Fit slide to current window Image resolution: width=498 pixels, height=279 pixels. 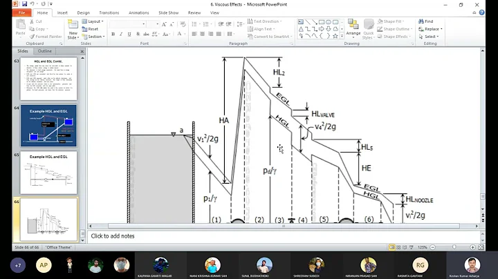(x=481, y=247)
